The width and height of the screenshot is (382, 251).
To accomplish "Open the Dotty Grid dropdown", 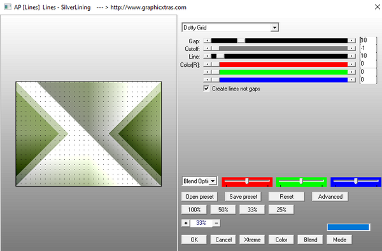I will (274, 27).
